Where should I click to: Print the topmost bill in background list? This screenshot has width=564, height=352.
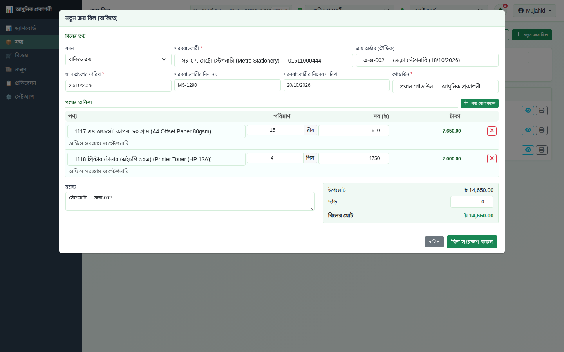[542, 111]
